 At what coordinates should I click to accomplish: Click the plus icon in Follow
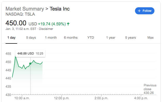click(139, 11)
